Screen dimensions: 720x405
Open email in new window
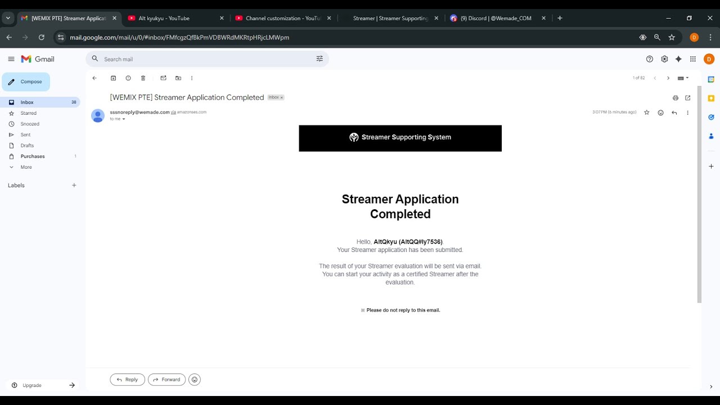point(687,98)
